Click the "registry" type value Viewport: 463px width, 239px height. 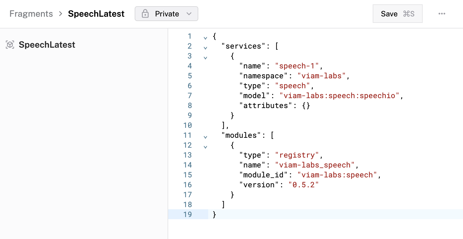(299, 155)
